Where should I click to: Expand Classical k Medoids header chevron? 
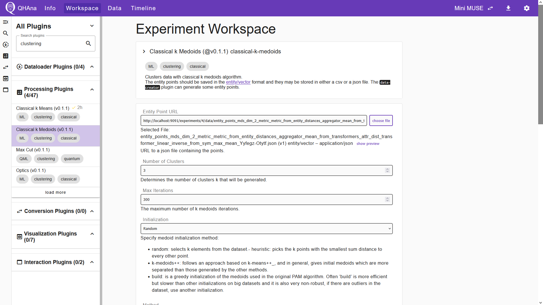[144, 51]
